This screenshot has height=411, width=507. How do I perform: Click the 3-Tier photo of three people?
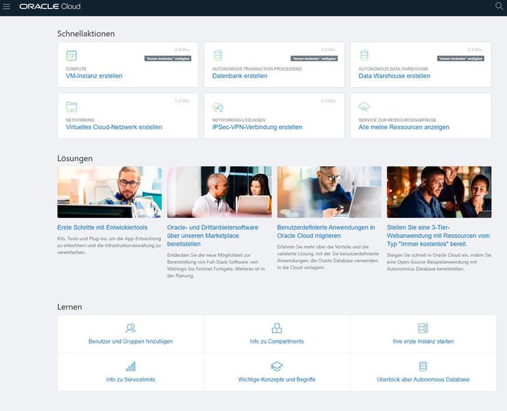439,192
